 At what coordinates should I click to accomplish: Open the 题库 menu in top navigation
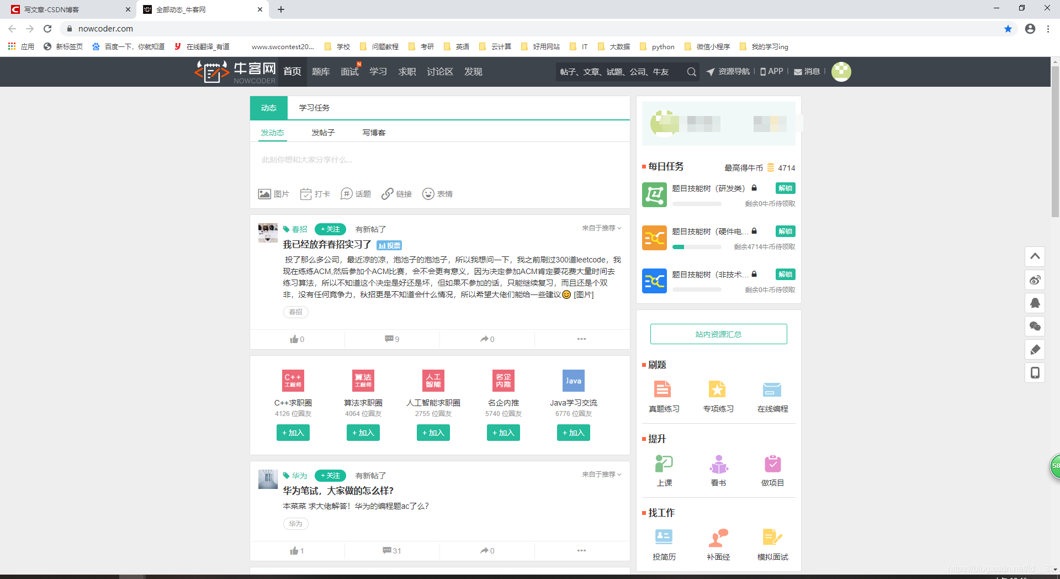321,71
